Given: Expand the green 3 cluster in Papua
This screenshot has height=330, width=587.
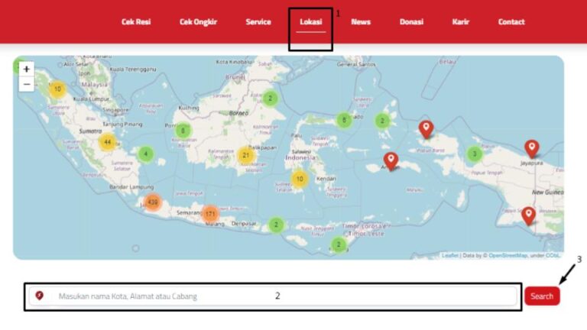Looking at the screenshot, I should [x=475, y=154].
